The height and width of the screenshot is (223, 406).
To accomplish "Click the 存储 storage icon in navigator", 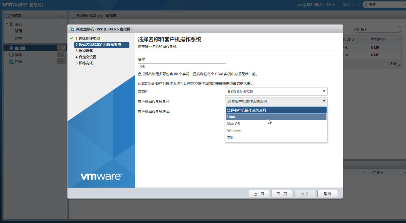I will [11, 55].
